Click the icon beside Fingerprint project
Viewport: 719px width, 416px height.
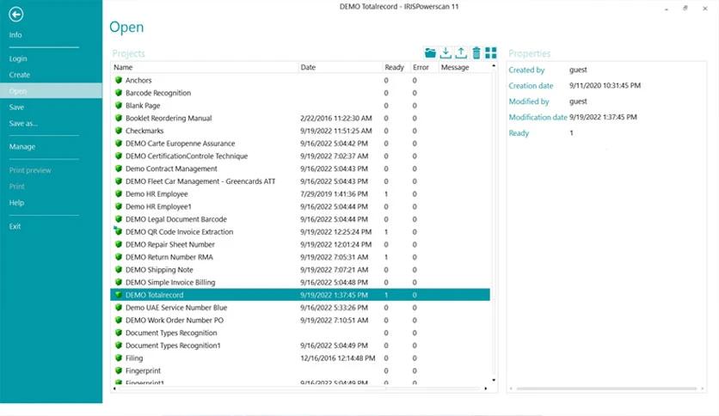[119, 370]
